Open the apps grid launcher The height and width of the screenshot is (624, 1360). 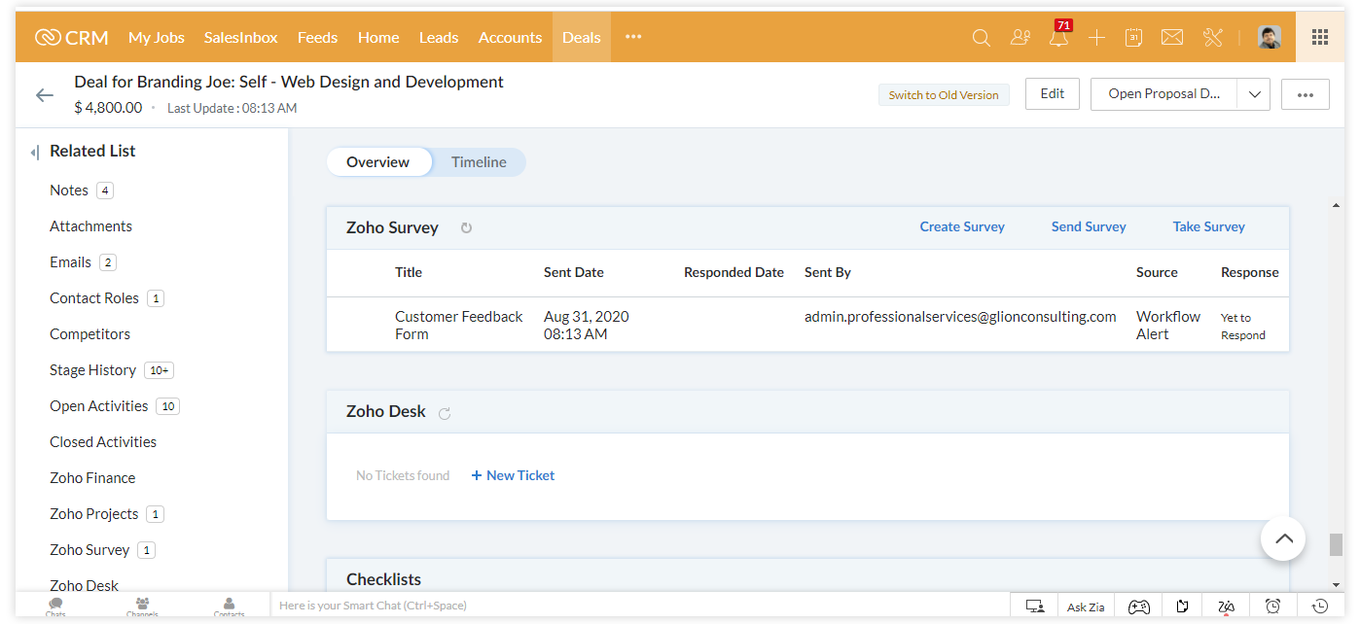click(x=1320, y=37)
